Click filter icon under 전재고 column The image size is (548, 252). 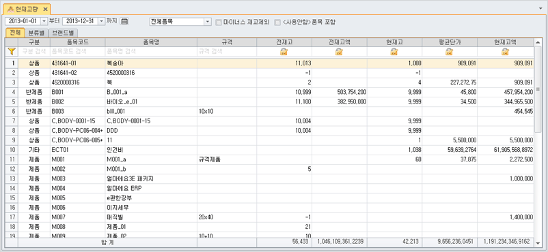click(284, 52)
